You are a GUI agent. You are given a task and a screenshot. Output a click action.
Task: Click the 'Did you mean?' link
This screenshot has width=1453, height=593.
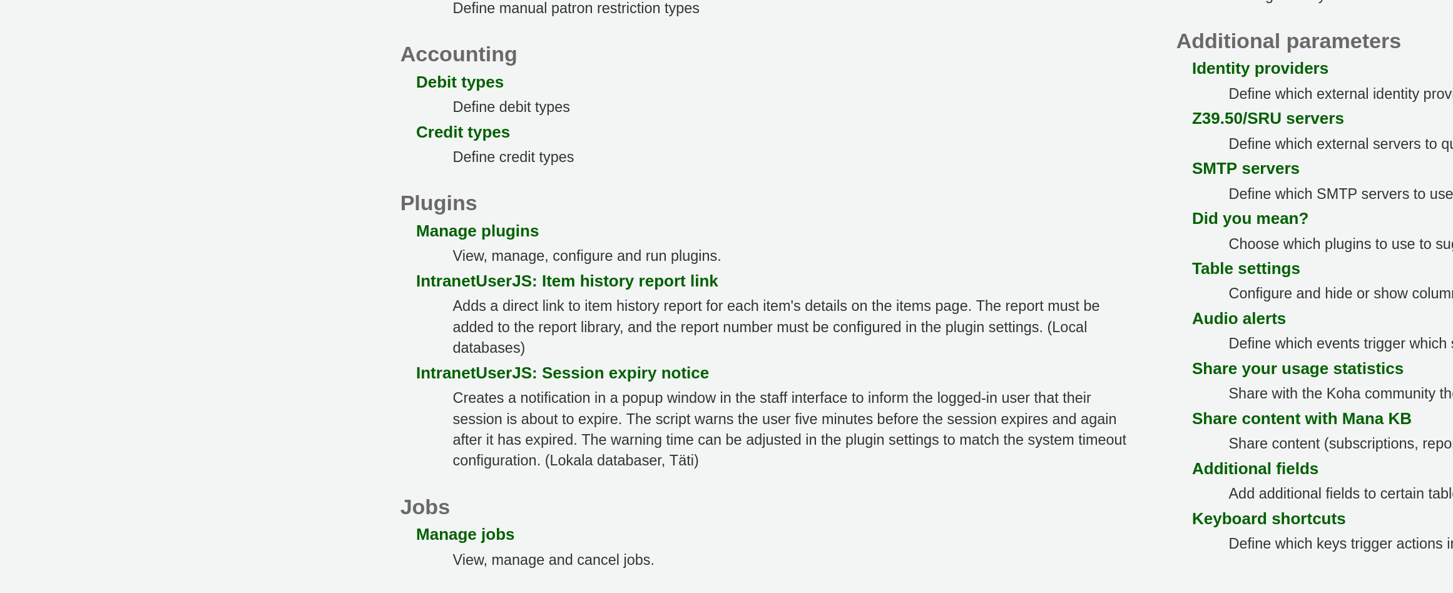(1250, 218)
